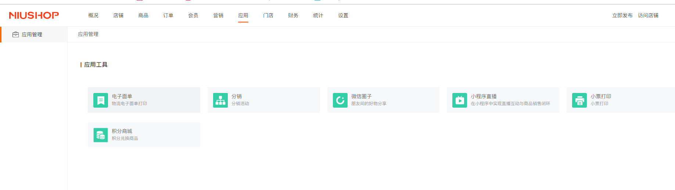Viewport: 675px width, 190px height.
Task: Click the briefcase icon beside 应用管理
Action: tap(15, 34)
